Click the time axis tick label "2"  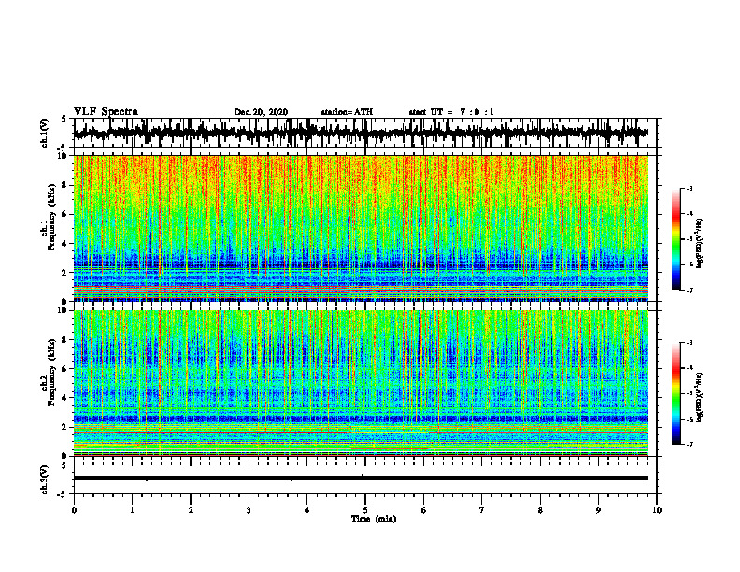pyautogui.click(x=191, y=510)
